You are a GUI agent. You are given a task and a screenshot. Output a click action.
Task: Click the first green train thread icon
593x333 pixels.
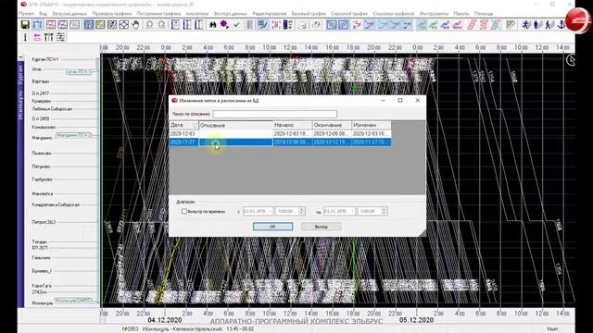pos(422,25)
